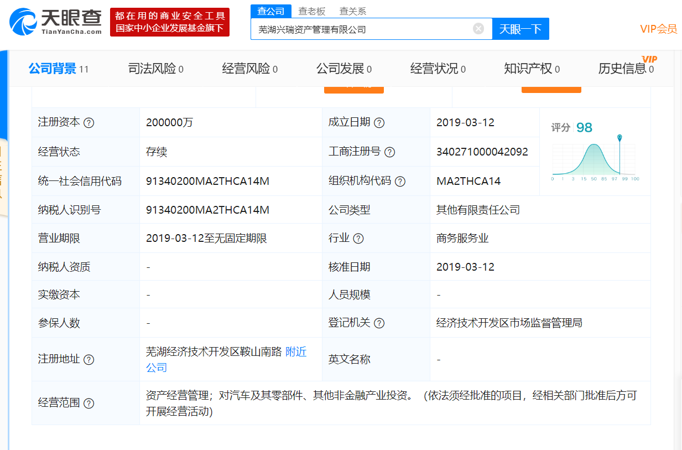The height and width of the screenshot is (450, 682).
Task: Open help icon beside 经营范围
Action: coord(88,404)
